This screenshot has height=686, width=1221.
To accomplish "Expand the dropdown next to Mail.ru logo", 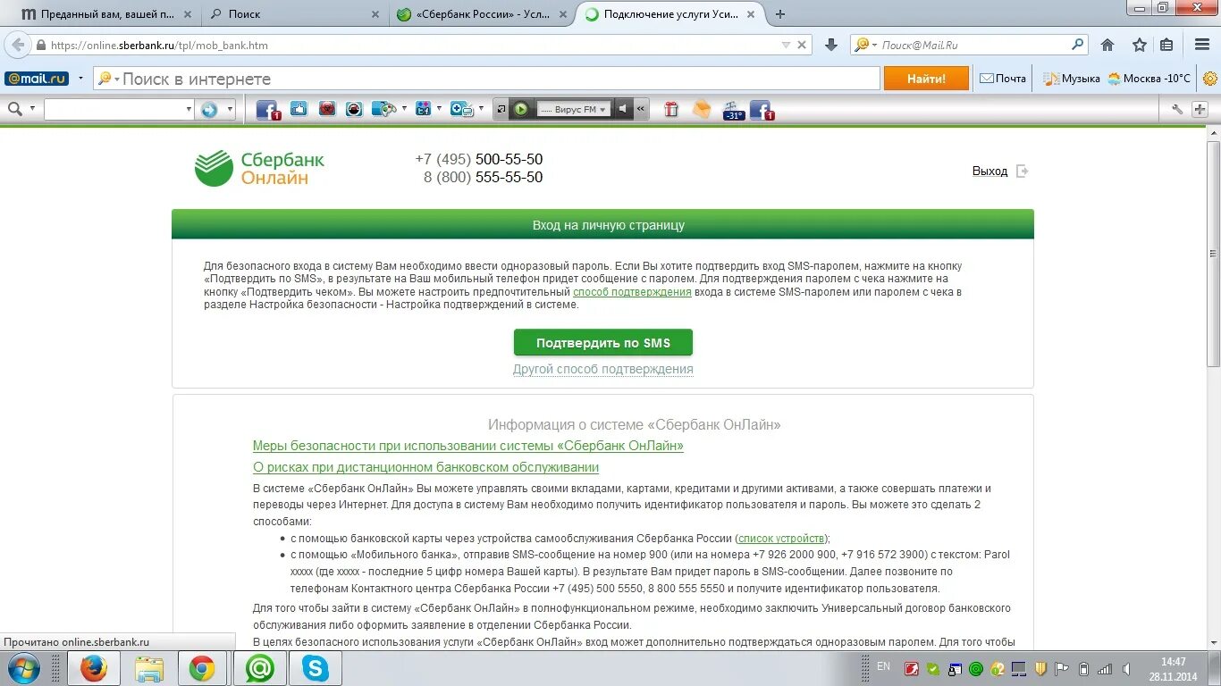I will [80, 79].
